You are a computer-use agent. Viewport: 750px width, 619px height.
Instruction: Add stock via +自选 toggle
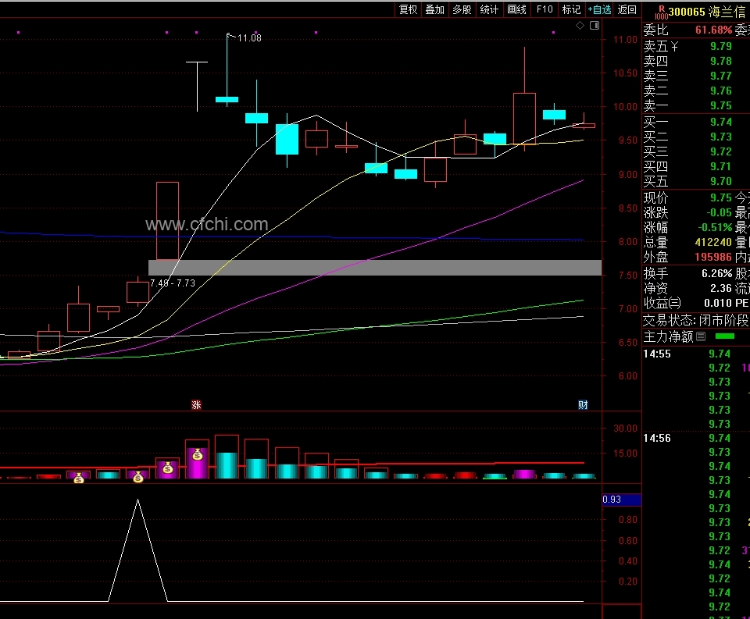point(599,9)
